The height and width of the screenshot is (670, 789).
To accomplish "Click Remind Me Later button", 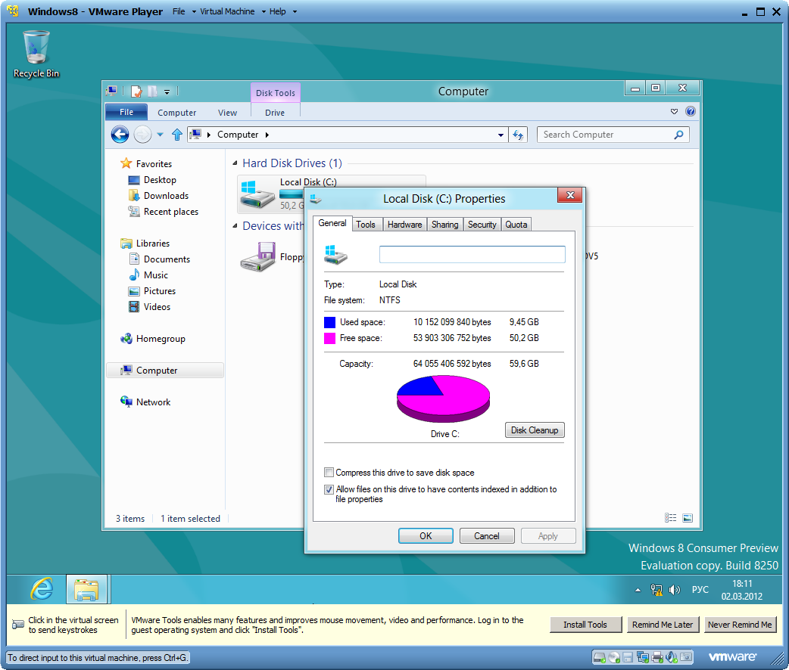I will (x=663, y=625).
